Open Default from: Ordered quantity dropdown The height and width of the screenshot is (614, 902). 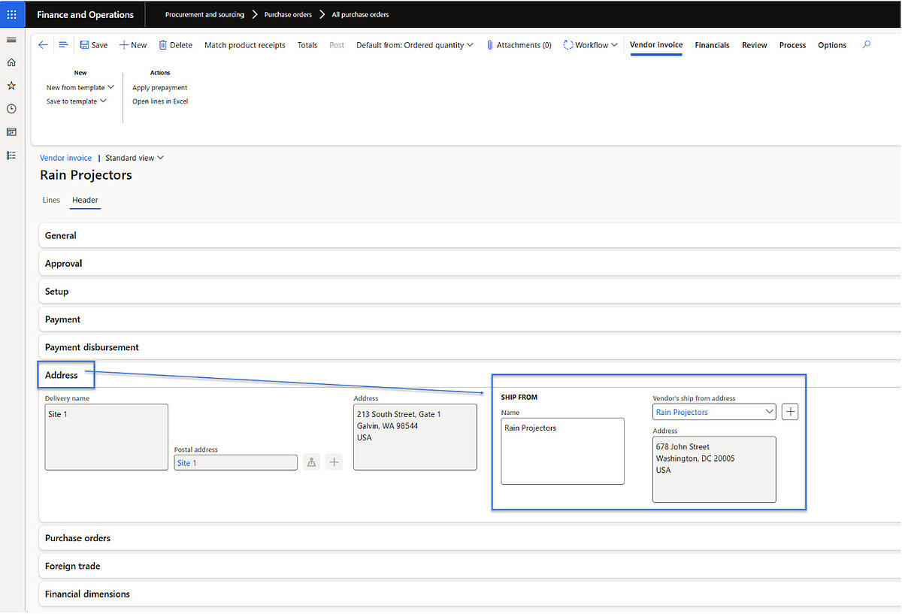pyautogui.click(x=415, y=45)
